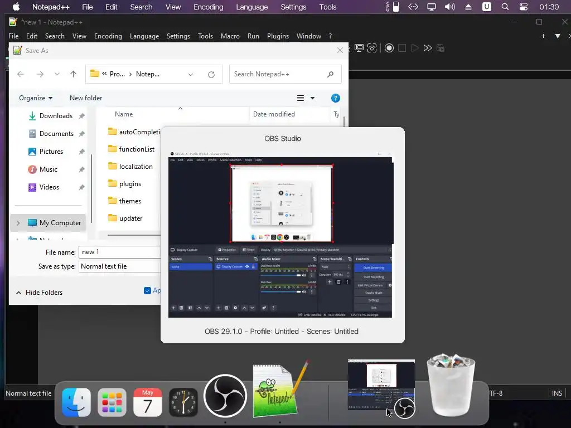The image size is (571, 428).
Task: Select Videos in navigation pane
Action: 49,187
